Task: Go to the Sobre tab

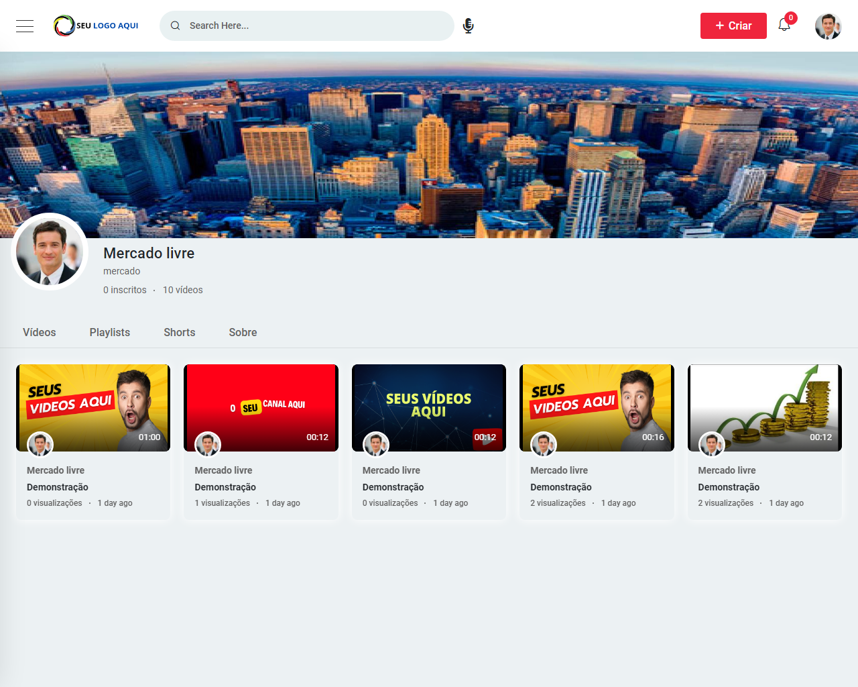Action: 243,332
